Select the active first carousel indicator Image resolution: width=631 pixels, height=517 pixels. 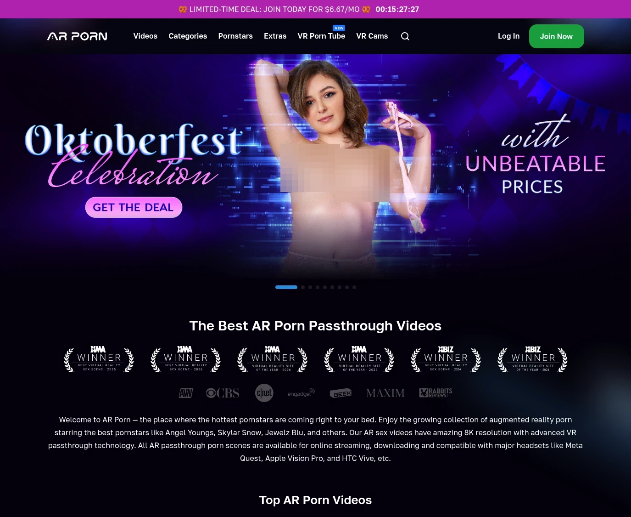click(x=286, y=287)
